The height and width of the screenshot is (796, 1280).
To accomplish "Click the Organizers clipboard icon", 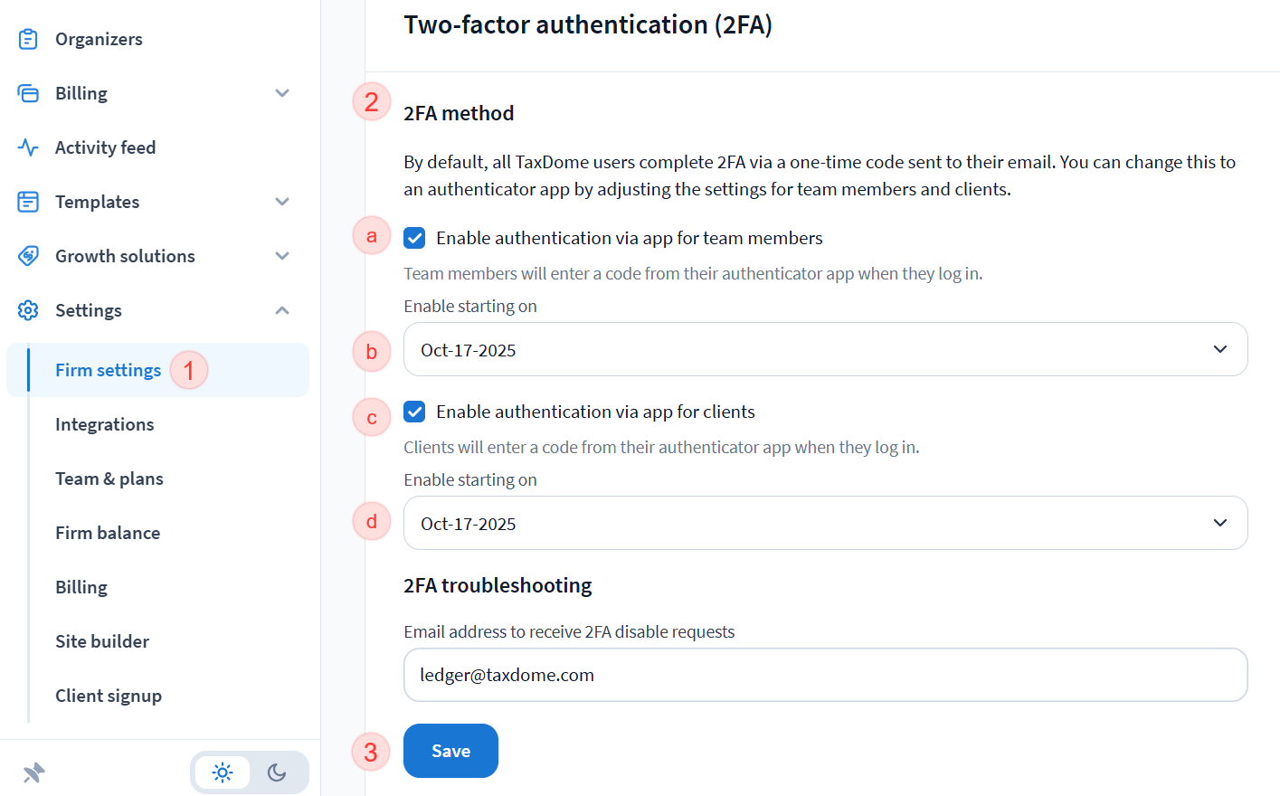I will [x=28, y=39].
